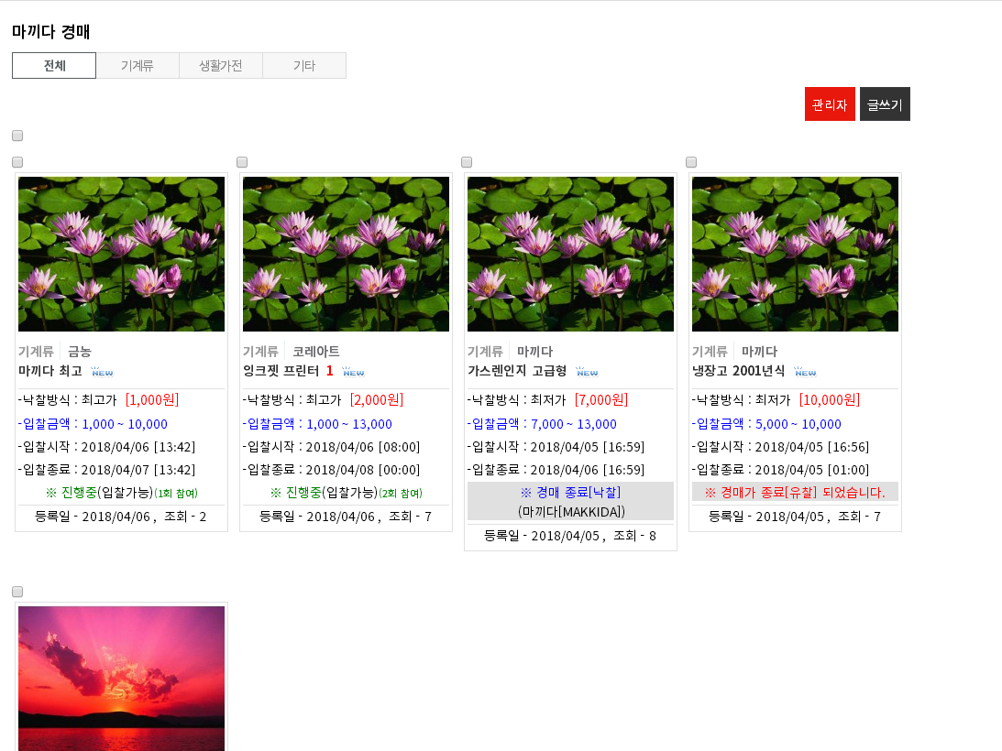This screenshot has width=1002, height=751.
Task: Click the red comment count on 잉크젯 프린터
Action: pos(329,371)
